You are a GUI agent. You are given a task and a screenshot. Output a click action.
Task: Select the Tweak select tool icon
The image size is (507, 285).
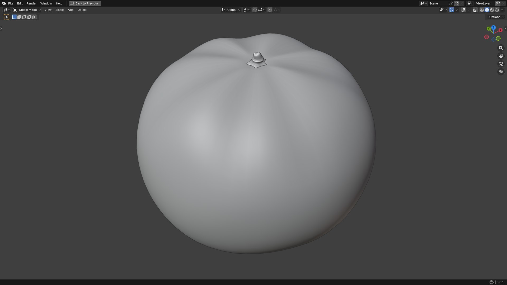click(x=7, y=17)
